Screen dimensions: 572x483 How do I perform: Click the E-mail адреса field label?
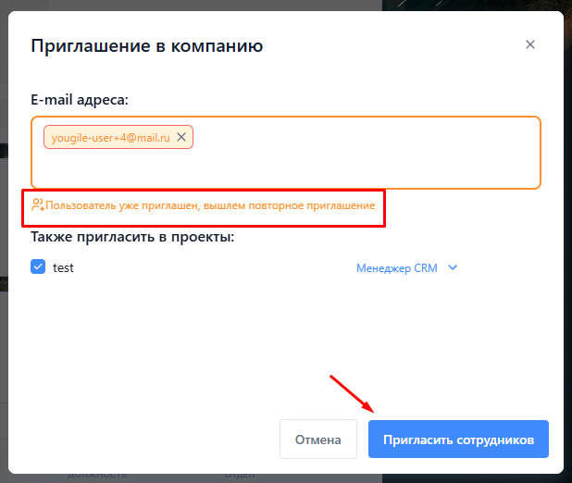pyautogui.click(x=80, y=98)
